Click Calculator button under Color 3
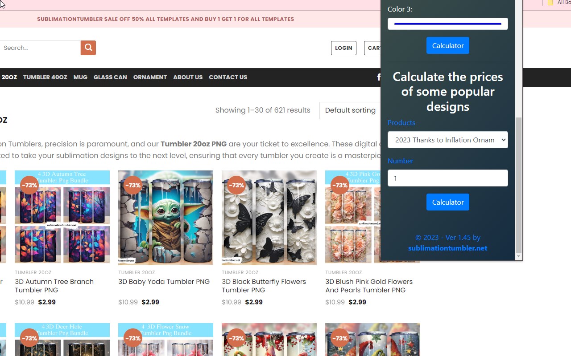This screenshot has width=571, height=356. (x=448, y=45)
